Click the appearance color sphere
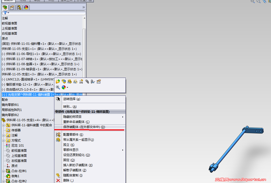Image resolution: width=271 pixels, height=183 pixels. tap(63, 87)
